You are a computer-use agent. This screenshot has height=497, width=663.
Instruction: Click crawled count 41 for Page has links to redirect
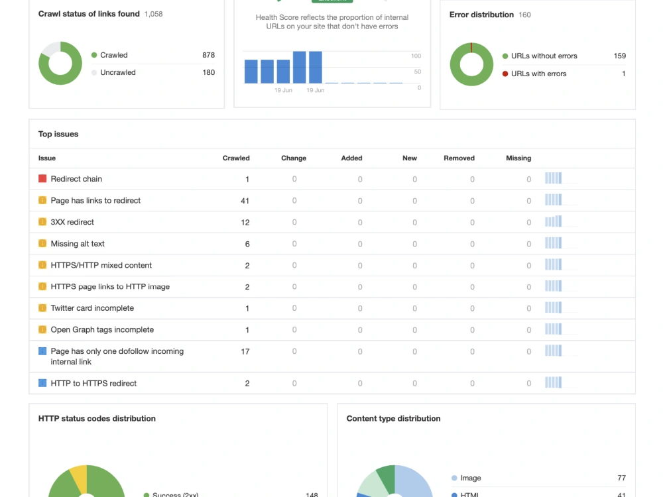pyautogui.click(x=245, y=201)
